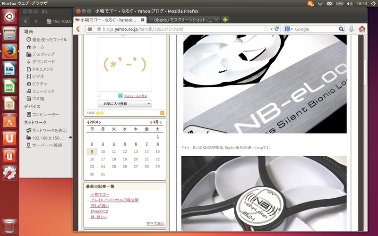
Task: Open コンピューター in Files sidebar
Action: tap(43, 114)
